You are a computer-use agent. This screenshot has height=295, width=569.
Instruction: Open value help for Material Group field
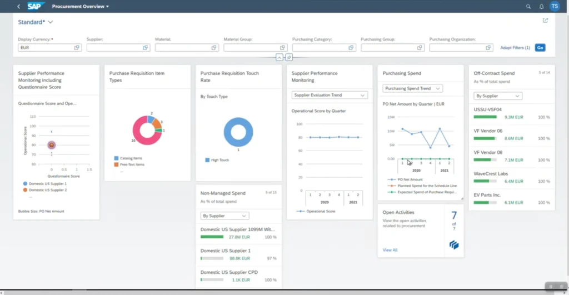point(282,48)
